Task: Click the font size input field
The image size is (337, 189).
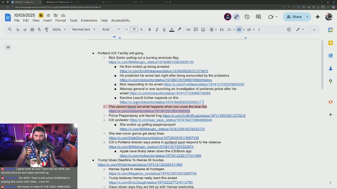Action: 134,29
